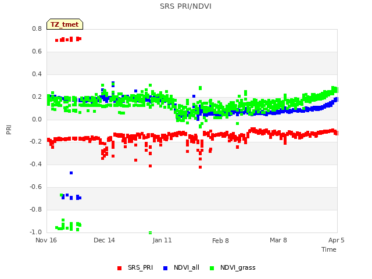Click the Time x-axis title
This screenshot has width=372, height=279.
pos(328,249)
